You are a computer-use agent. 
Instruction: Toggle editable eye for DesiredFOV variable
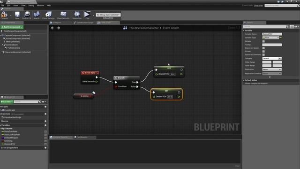click(45, 144)
